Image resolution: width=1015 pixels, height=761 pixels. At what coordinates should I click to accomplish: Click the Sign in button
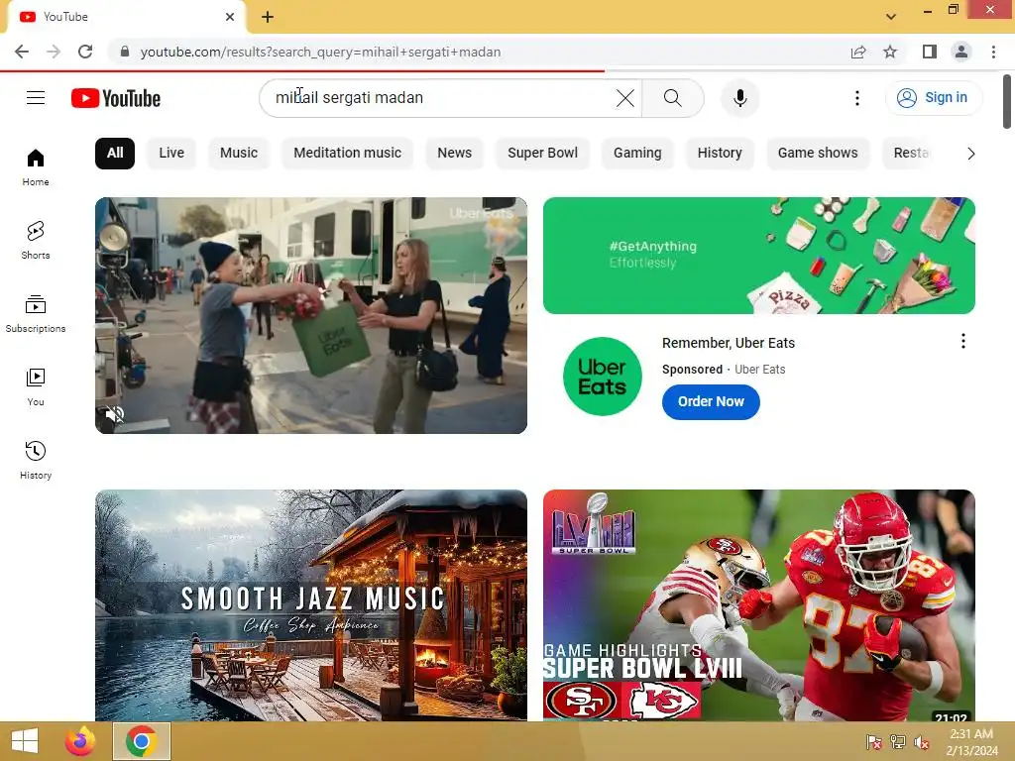[x=933, y=98]
